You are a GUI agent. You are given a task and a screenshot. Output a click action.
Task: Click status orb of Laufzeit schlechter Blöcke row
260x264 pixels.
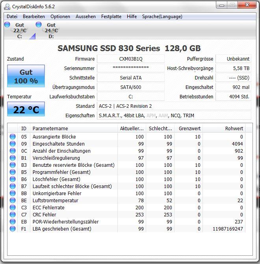[x=13, y=186]
